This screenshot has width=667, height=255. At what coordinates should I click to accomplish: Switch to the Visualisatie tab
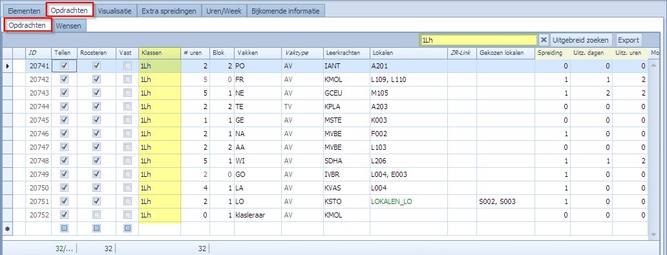(115, 11)
